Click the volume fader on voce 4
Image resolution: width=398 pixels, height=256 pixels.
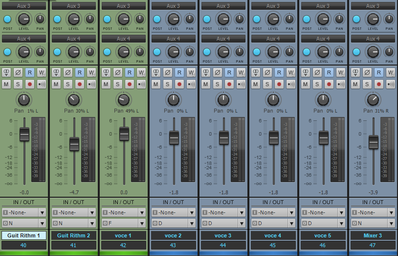coord(274,138)
